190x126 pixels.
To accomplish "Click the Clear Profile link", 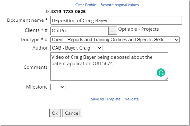I will coord(86,5).
